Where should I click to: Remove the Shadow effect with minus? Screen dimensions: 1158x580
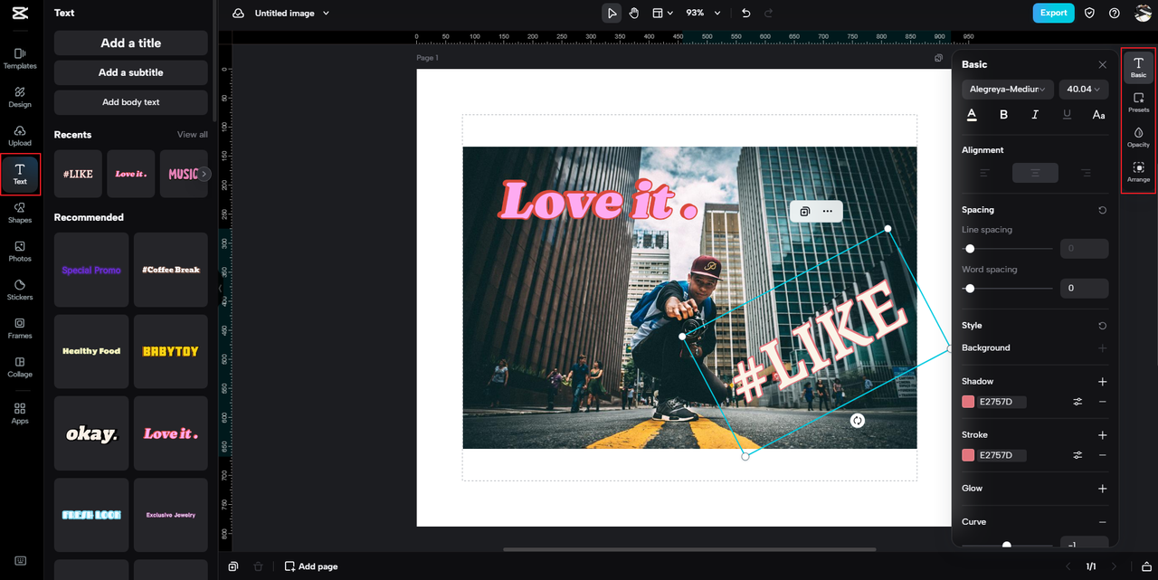pos(1102,402)
